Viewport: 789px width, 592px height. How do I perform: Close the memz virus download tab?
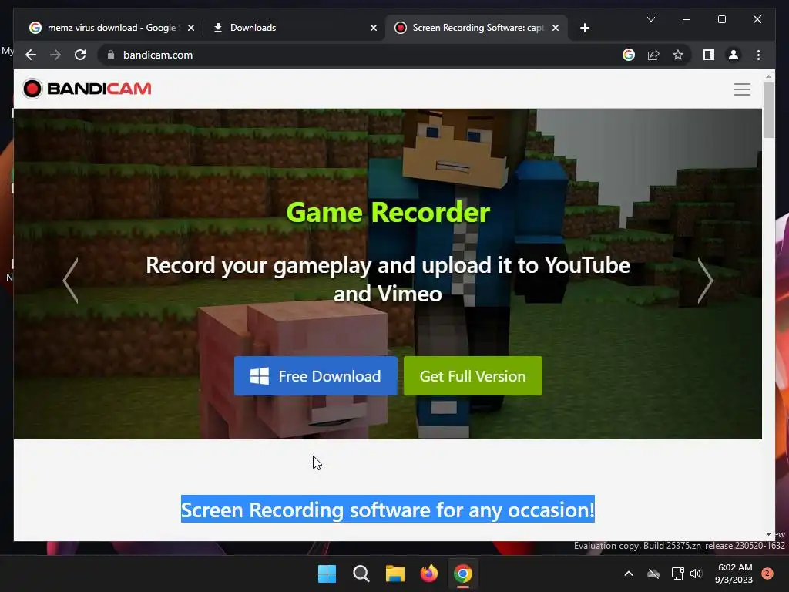coord(191,28)
